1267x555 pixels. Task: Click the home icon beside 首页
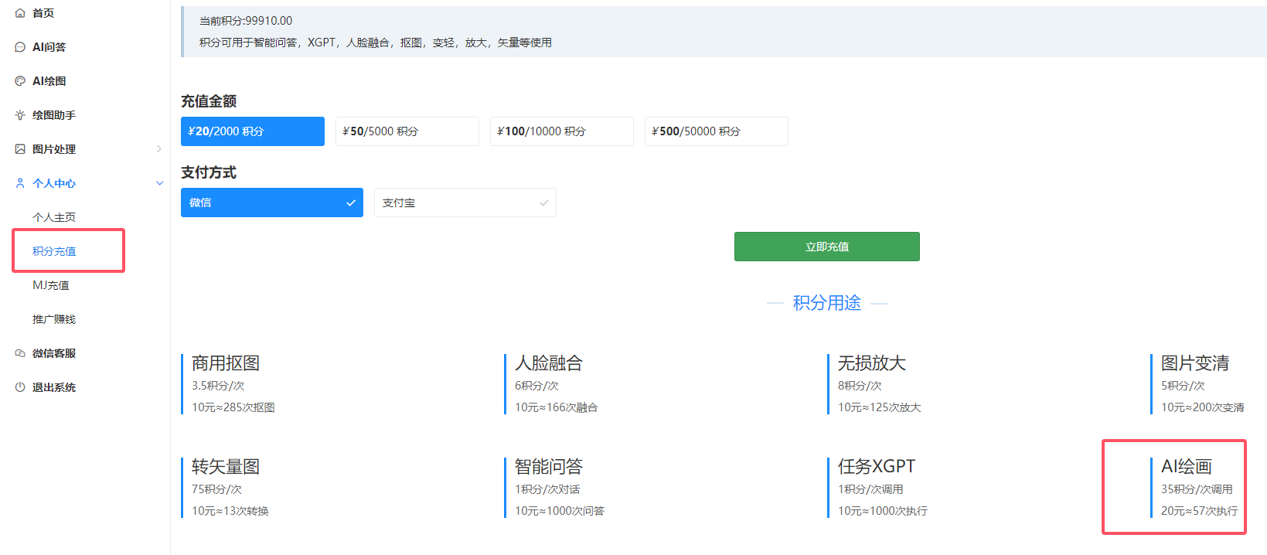[x=20, y=13]
